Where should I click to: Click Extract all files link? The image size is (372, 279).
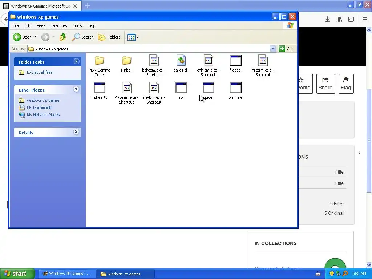pos(40,72)
